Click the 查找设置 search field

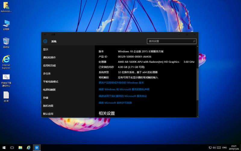click(x=171, y=41)
